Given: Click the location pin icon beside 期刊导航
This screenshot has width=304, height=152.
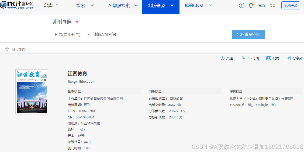Looking at the screenshot, I should click(7, 49).
